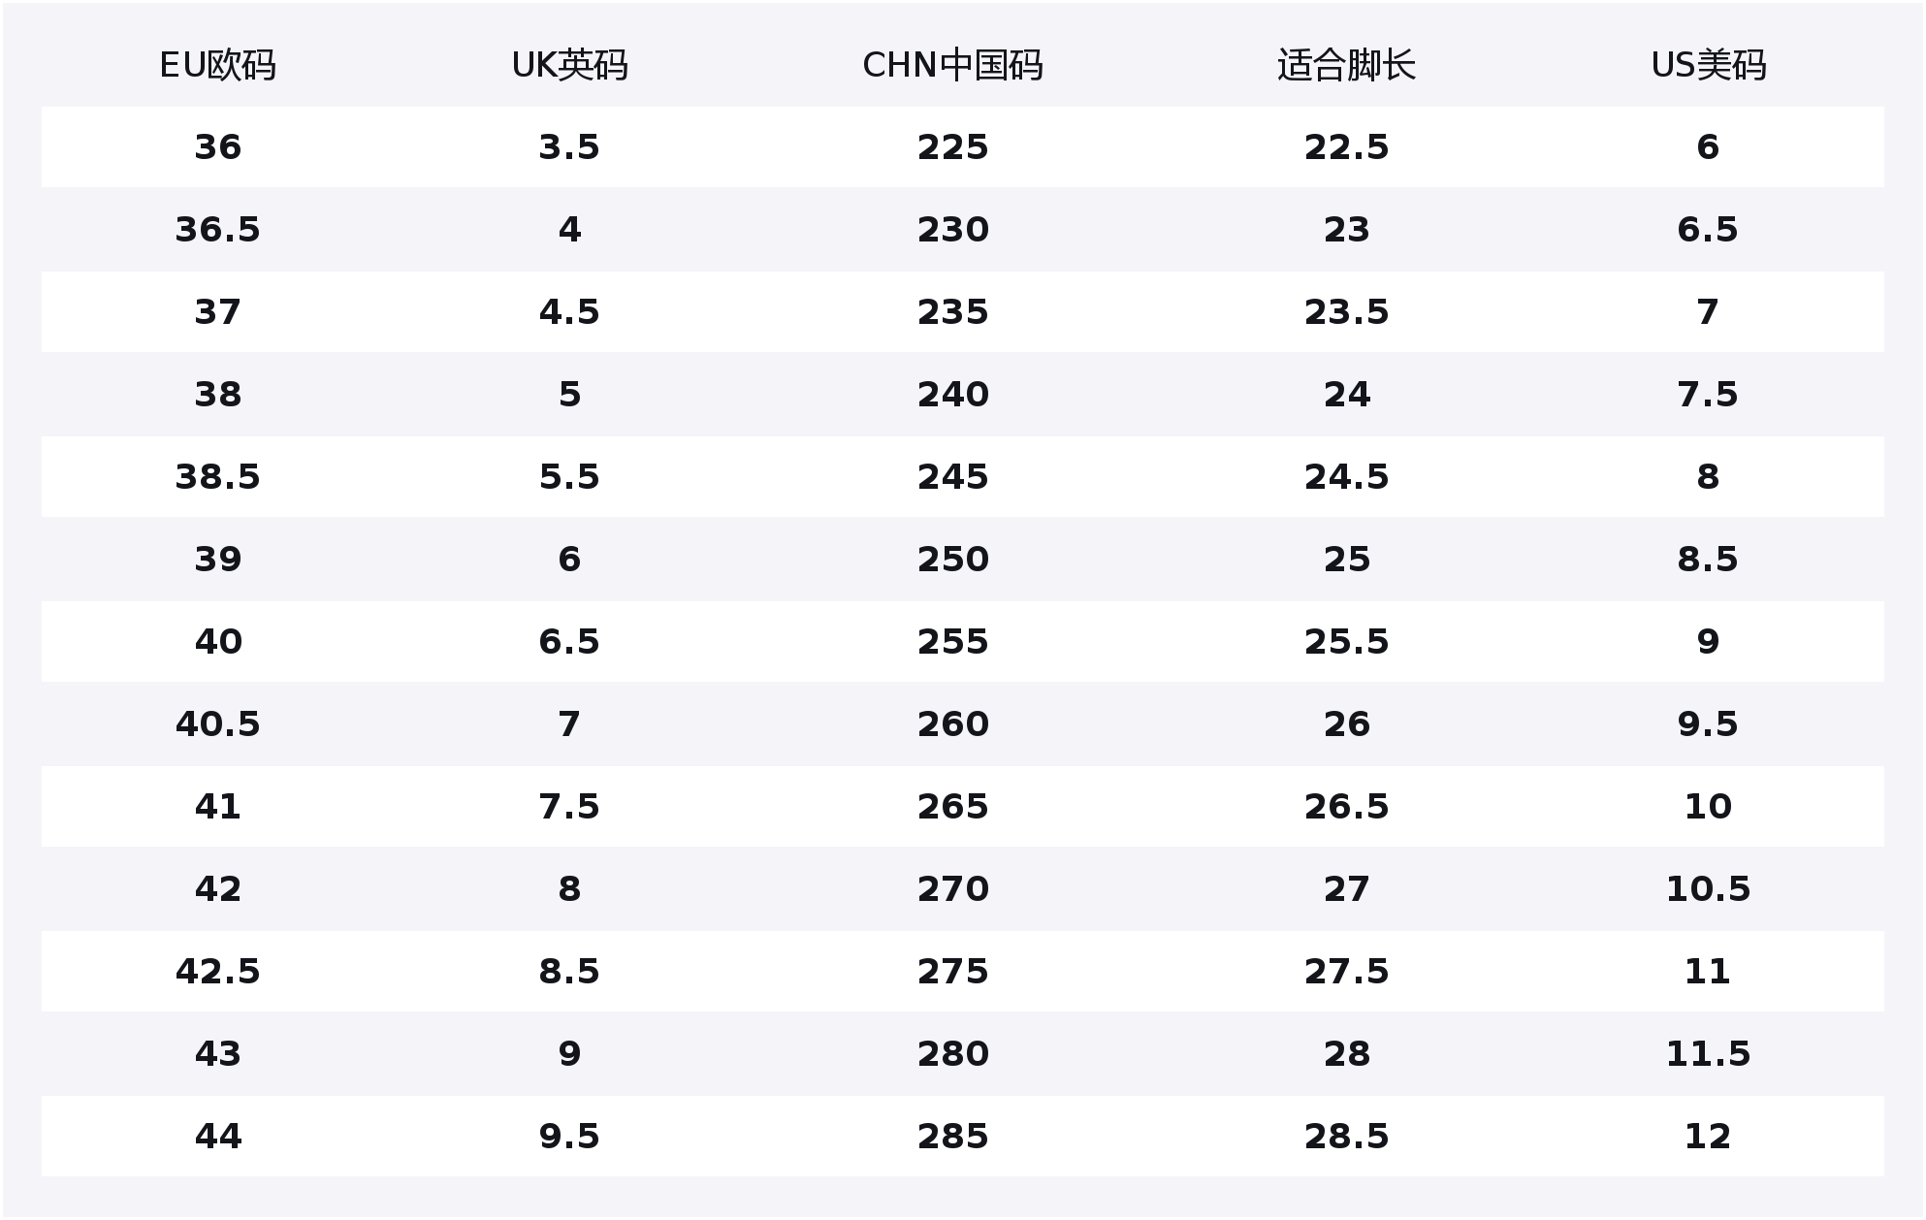Select the UK size 3.5 cell

tap(569, 147)
